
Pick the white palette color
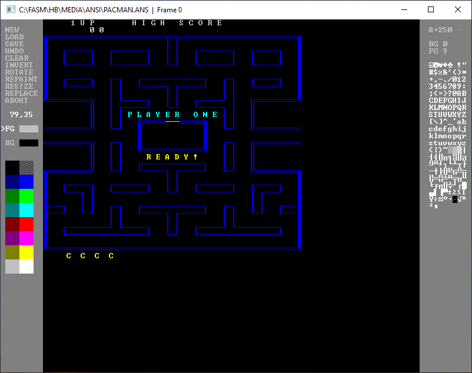(26, 267)
